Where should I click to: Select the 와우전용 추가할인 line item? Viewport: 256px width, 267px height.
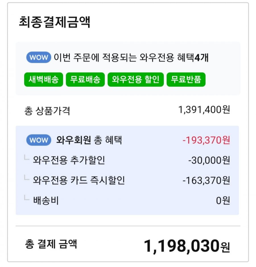tap(69, 160)
